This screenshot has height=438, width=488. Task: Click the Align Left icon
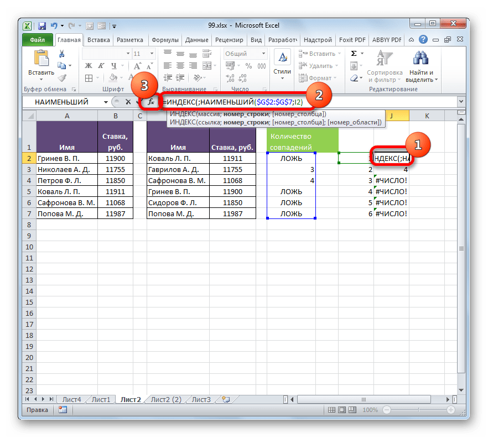168,66
